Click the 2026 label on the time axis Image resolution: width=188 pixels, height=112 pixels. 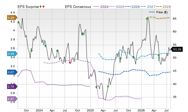[141, 110]
